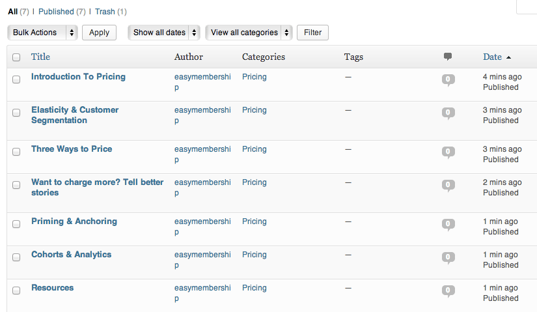
Task: Open the Three Ways to Price post
Action: pyautogui.click(x=72, y=149)
